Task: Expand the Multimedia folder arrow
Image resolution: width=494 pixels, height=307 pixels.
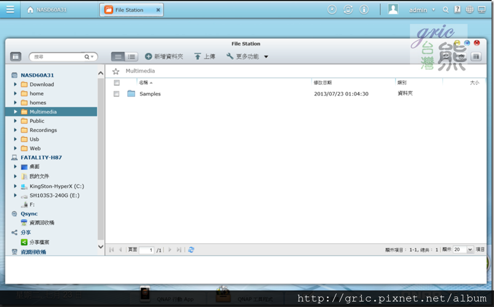Action: (15, 112)
